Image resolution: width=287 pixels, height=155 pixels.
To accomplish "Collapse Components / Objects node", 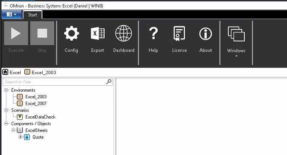I will click(x=6, y=124).
